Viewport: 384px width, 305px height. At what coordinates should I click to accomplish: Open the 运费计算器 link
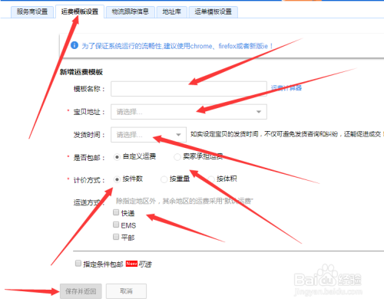point(286,88)
